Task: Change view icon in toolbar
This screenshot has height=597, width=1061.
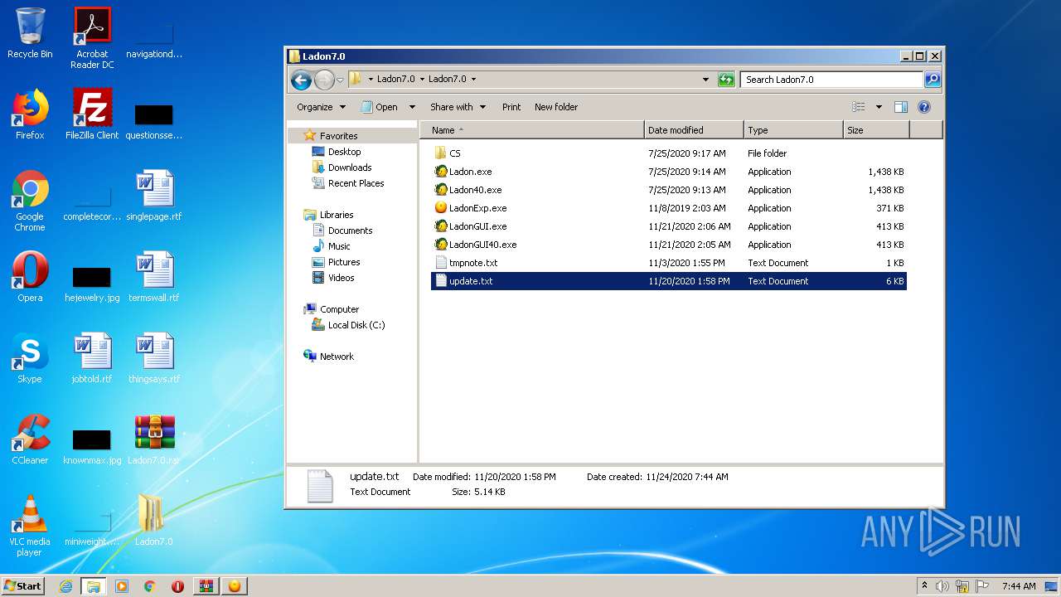Action: [x=859, y=107]
